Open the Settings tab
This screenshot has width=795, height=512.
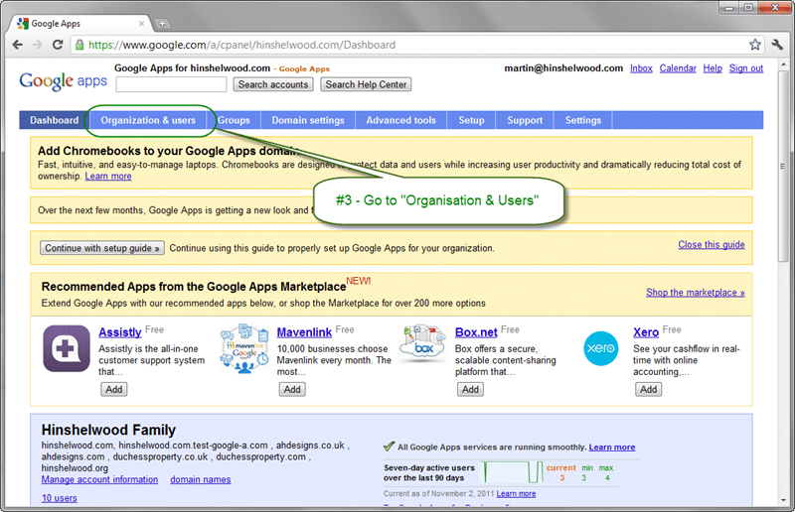pyautogui.click(x=583, y=120)
